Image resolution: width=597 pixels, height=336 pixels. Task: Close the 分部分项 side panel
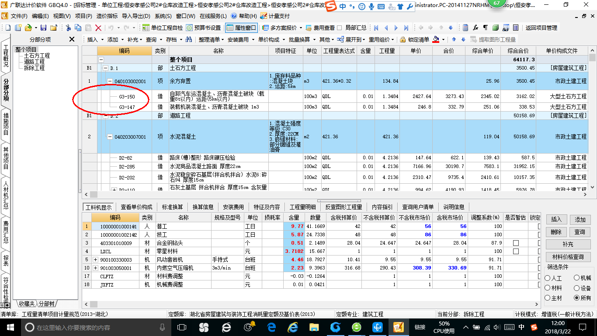[72, 39]
